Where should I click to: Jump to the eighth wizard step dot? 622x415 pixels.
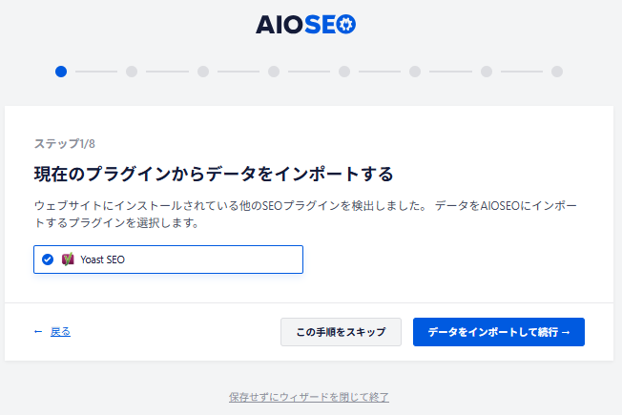pos(557,71)
